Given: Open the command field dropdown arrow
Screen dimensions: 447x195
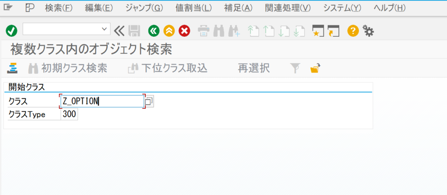Looking at the screenshot, I should pyautogui.click(x=104, y=29).
